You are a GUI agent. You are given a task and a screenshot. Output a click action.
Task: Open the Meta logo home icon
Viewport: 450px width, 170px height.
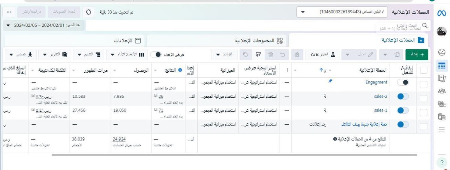(441, 13)
